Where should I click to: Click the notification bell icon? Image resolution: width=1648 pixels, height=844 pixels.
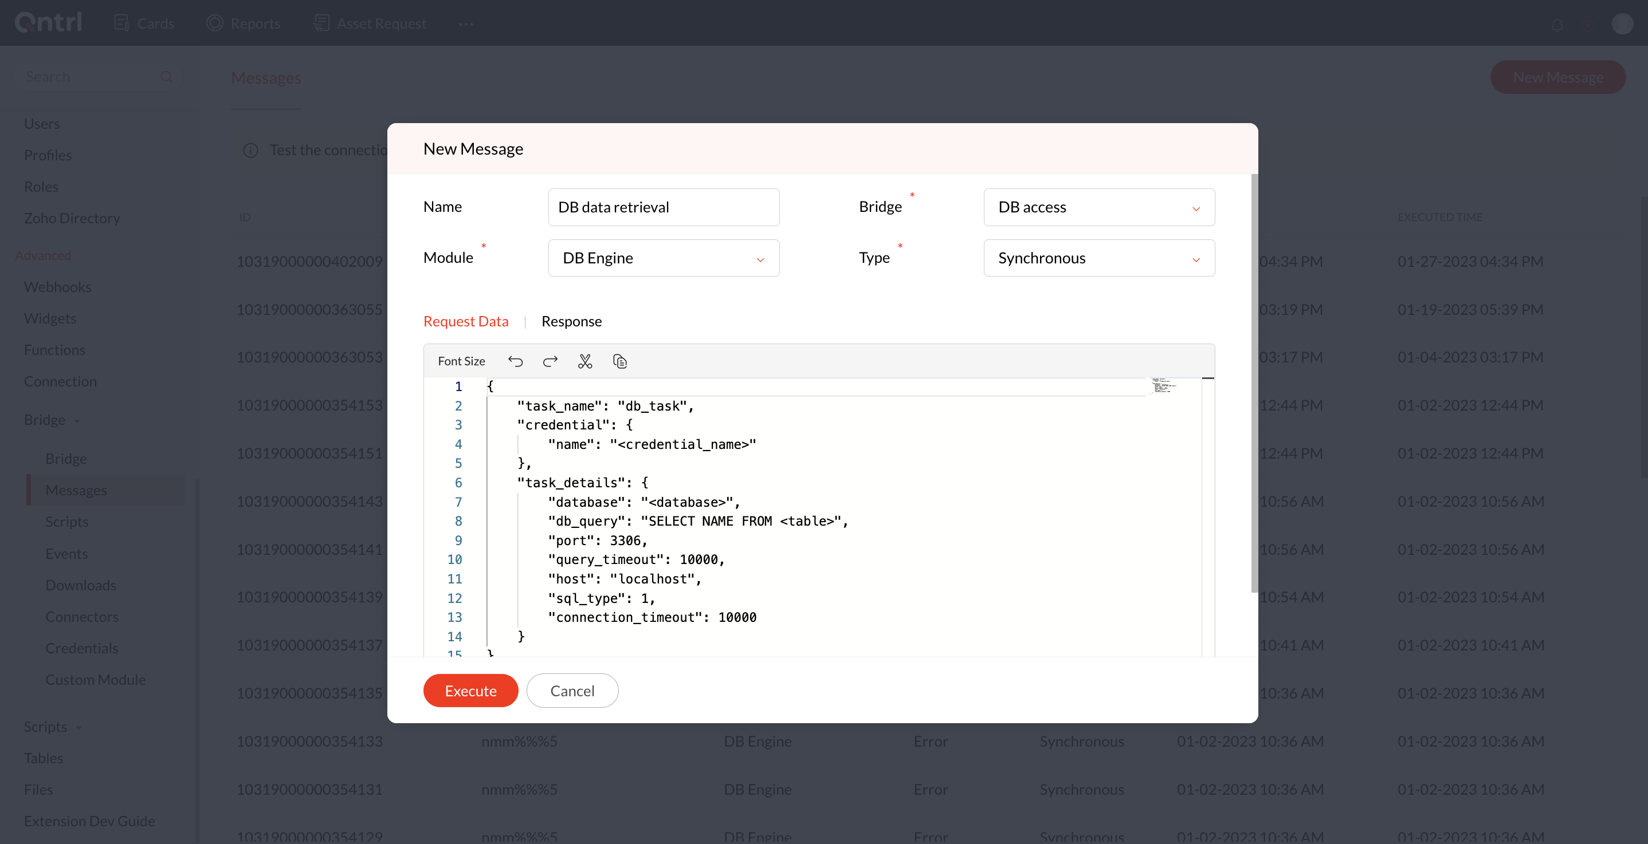tap(1557, 24)
